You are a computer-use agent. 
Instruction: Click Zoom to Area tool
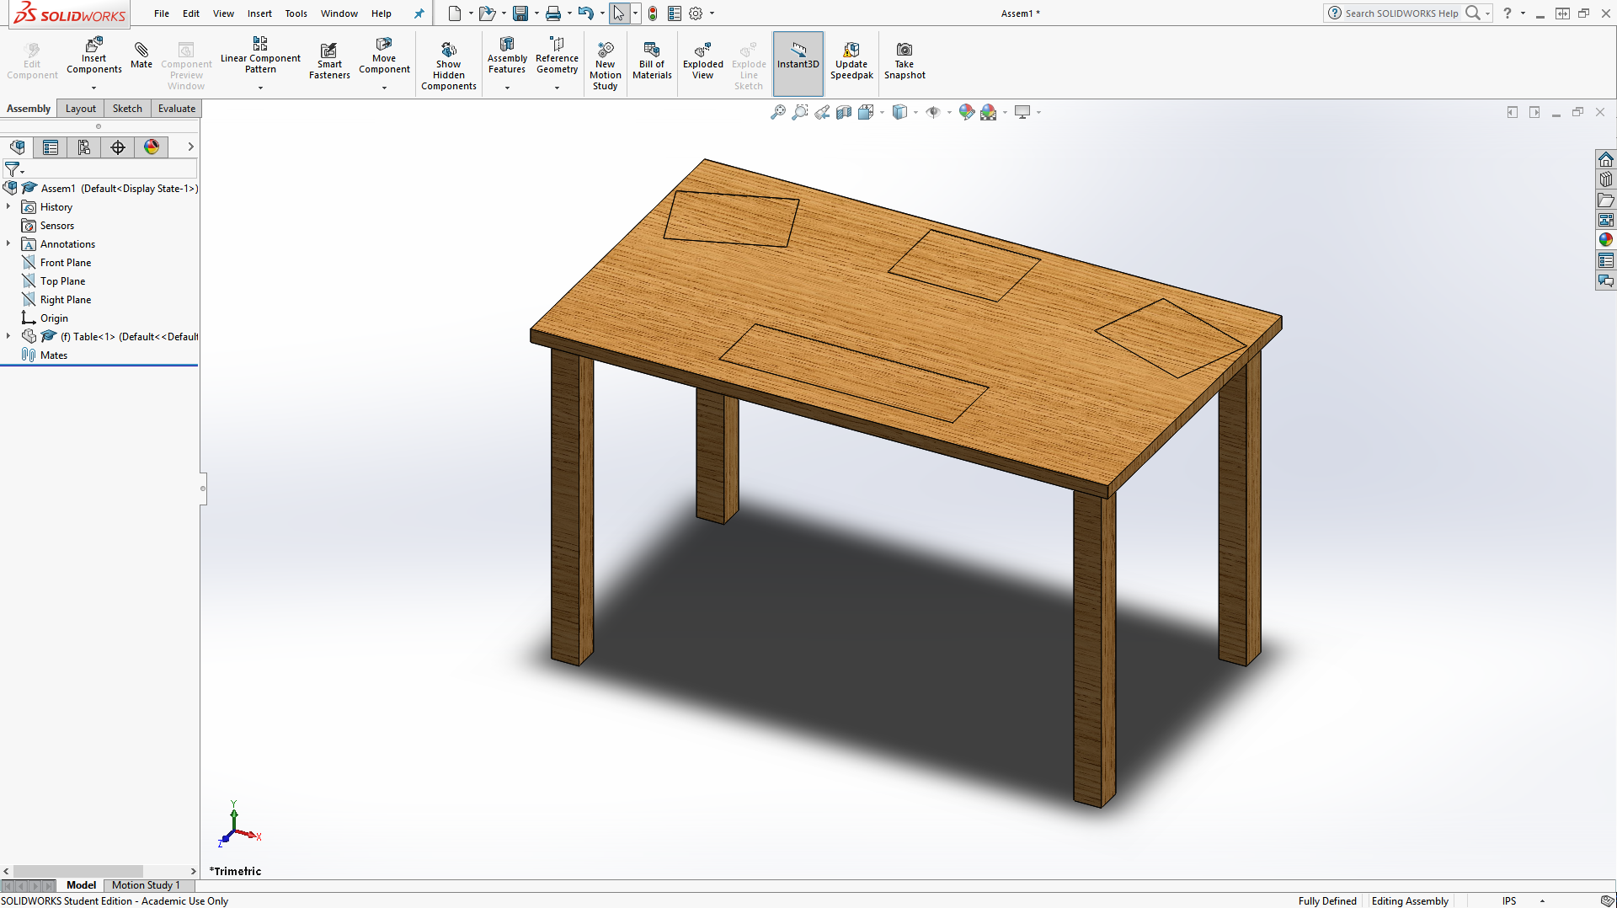[800, 112]
